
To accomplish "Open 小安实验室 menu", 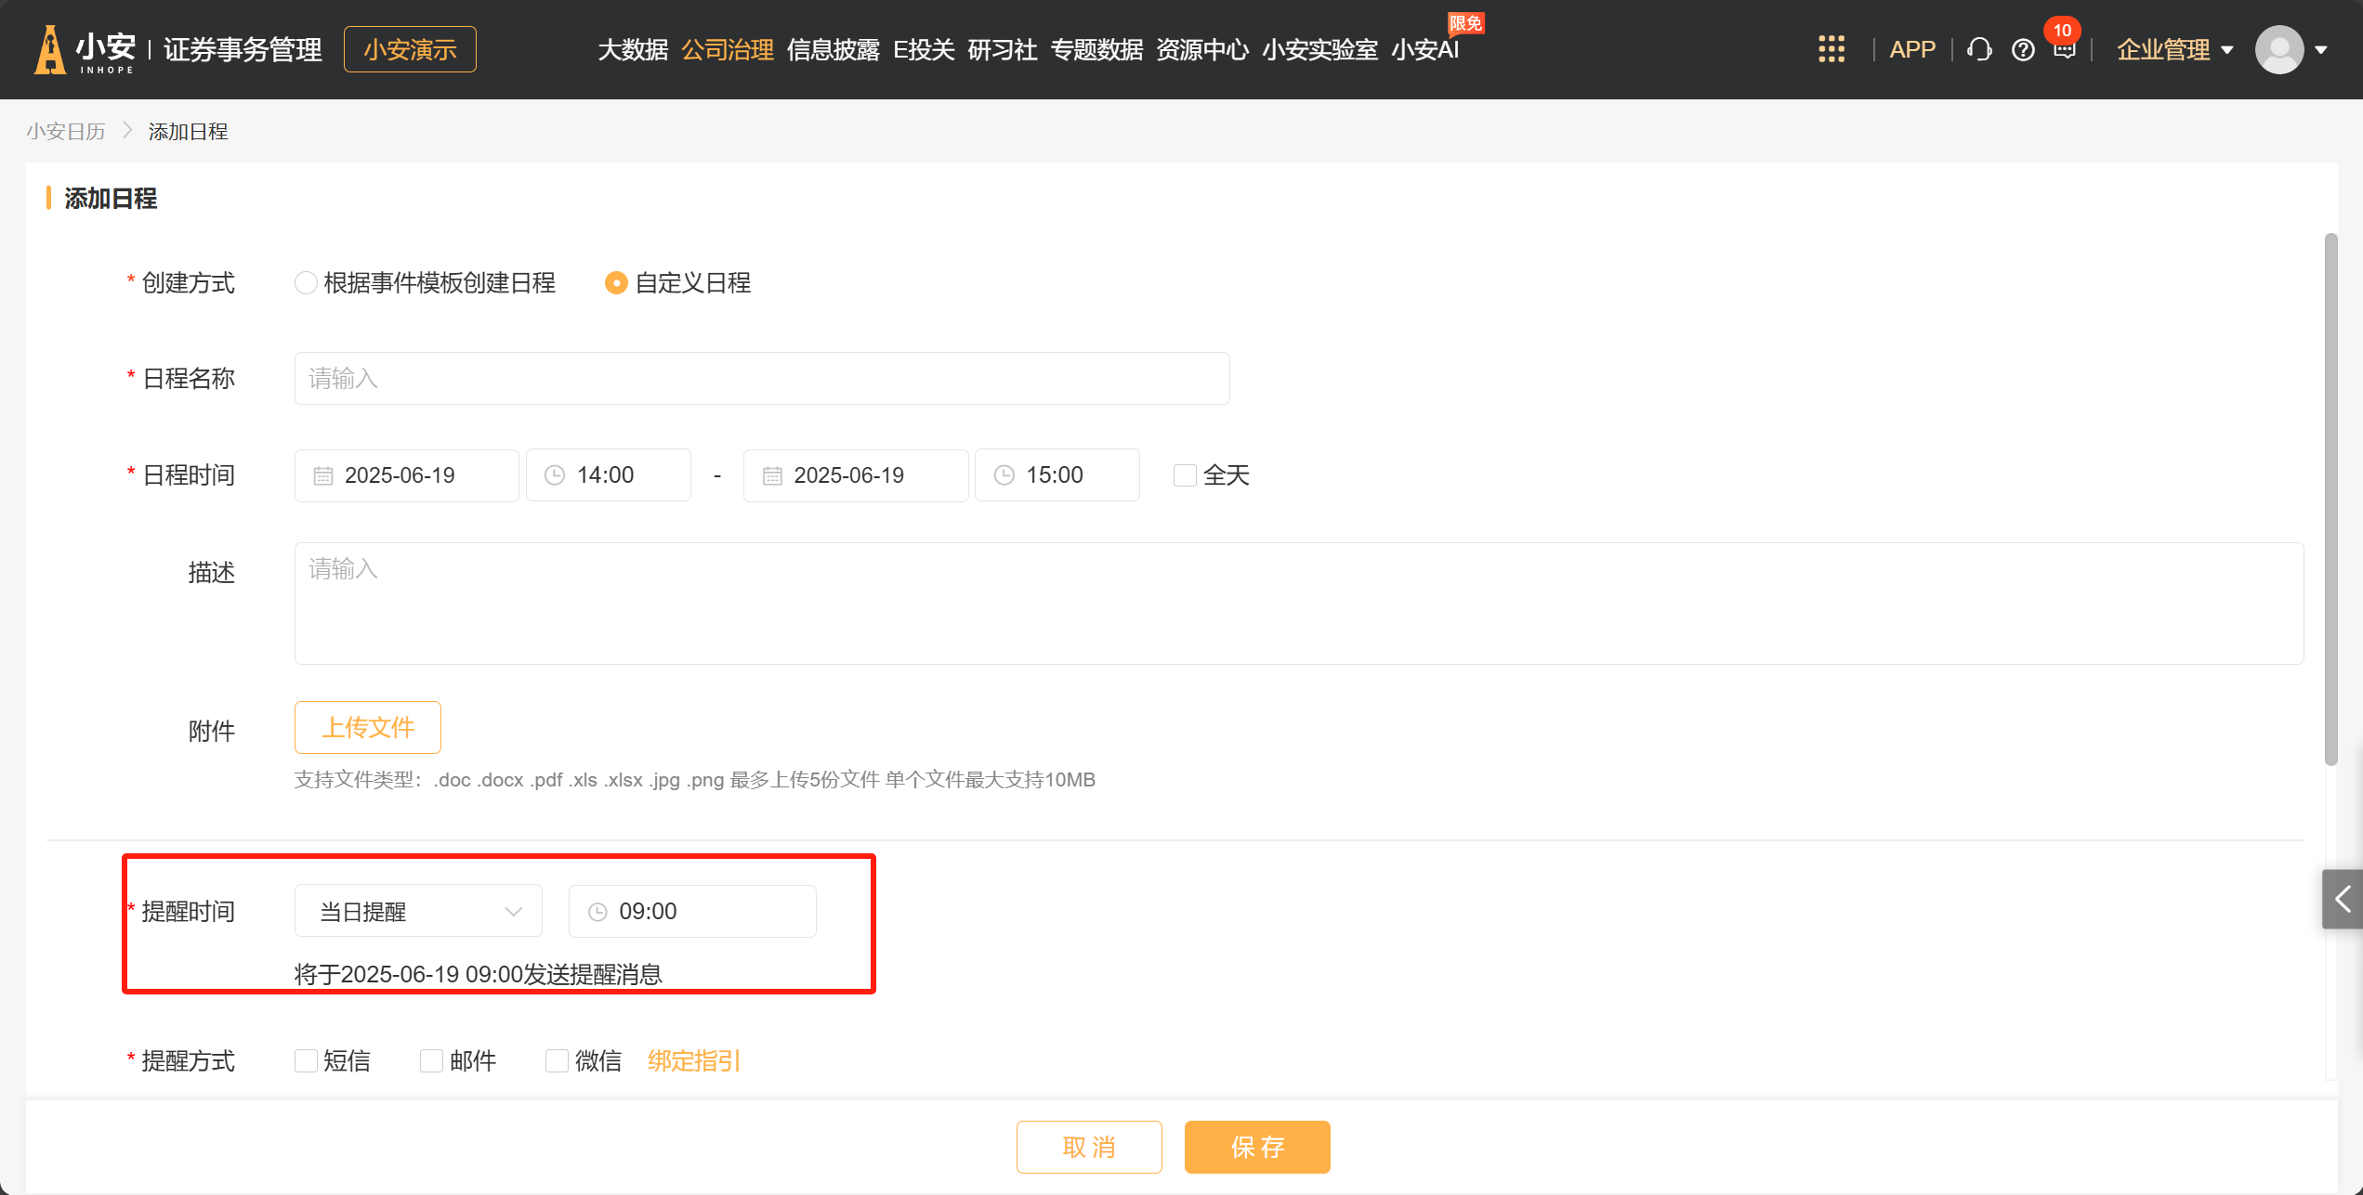I will [1319, 49].
